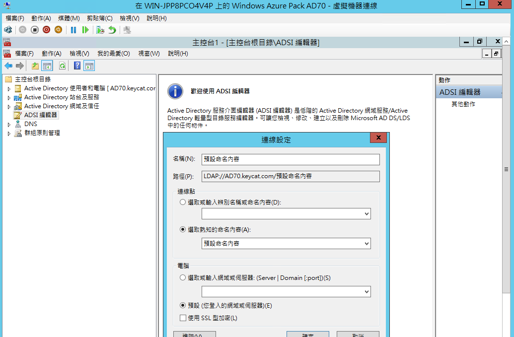
Task: Click 其他動作 in the actions pane
Action: pos(463,104)
